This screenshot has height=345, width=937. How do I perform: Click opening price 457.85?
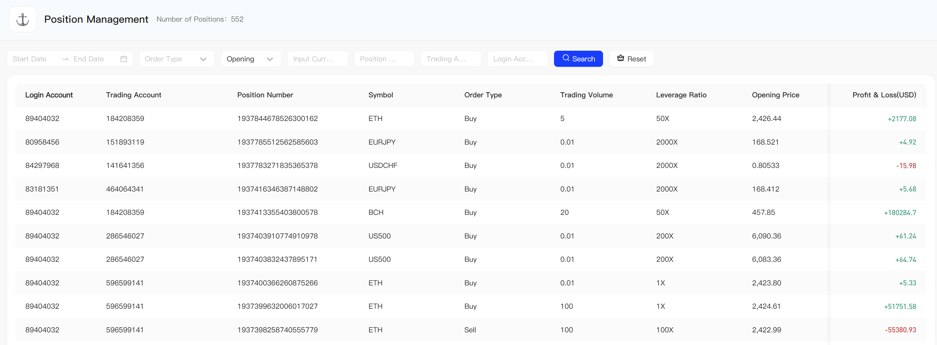click(763, 212)
